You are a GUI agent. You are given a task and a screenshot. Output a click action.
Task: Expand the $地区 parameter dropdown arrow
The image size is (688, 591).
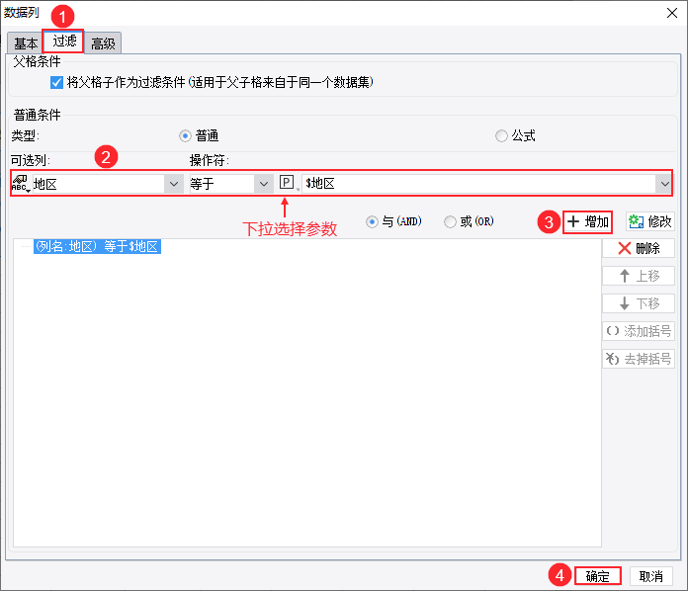[x=664, y=184]
